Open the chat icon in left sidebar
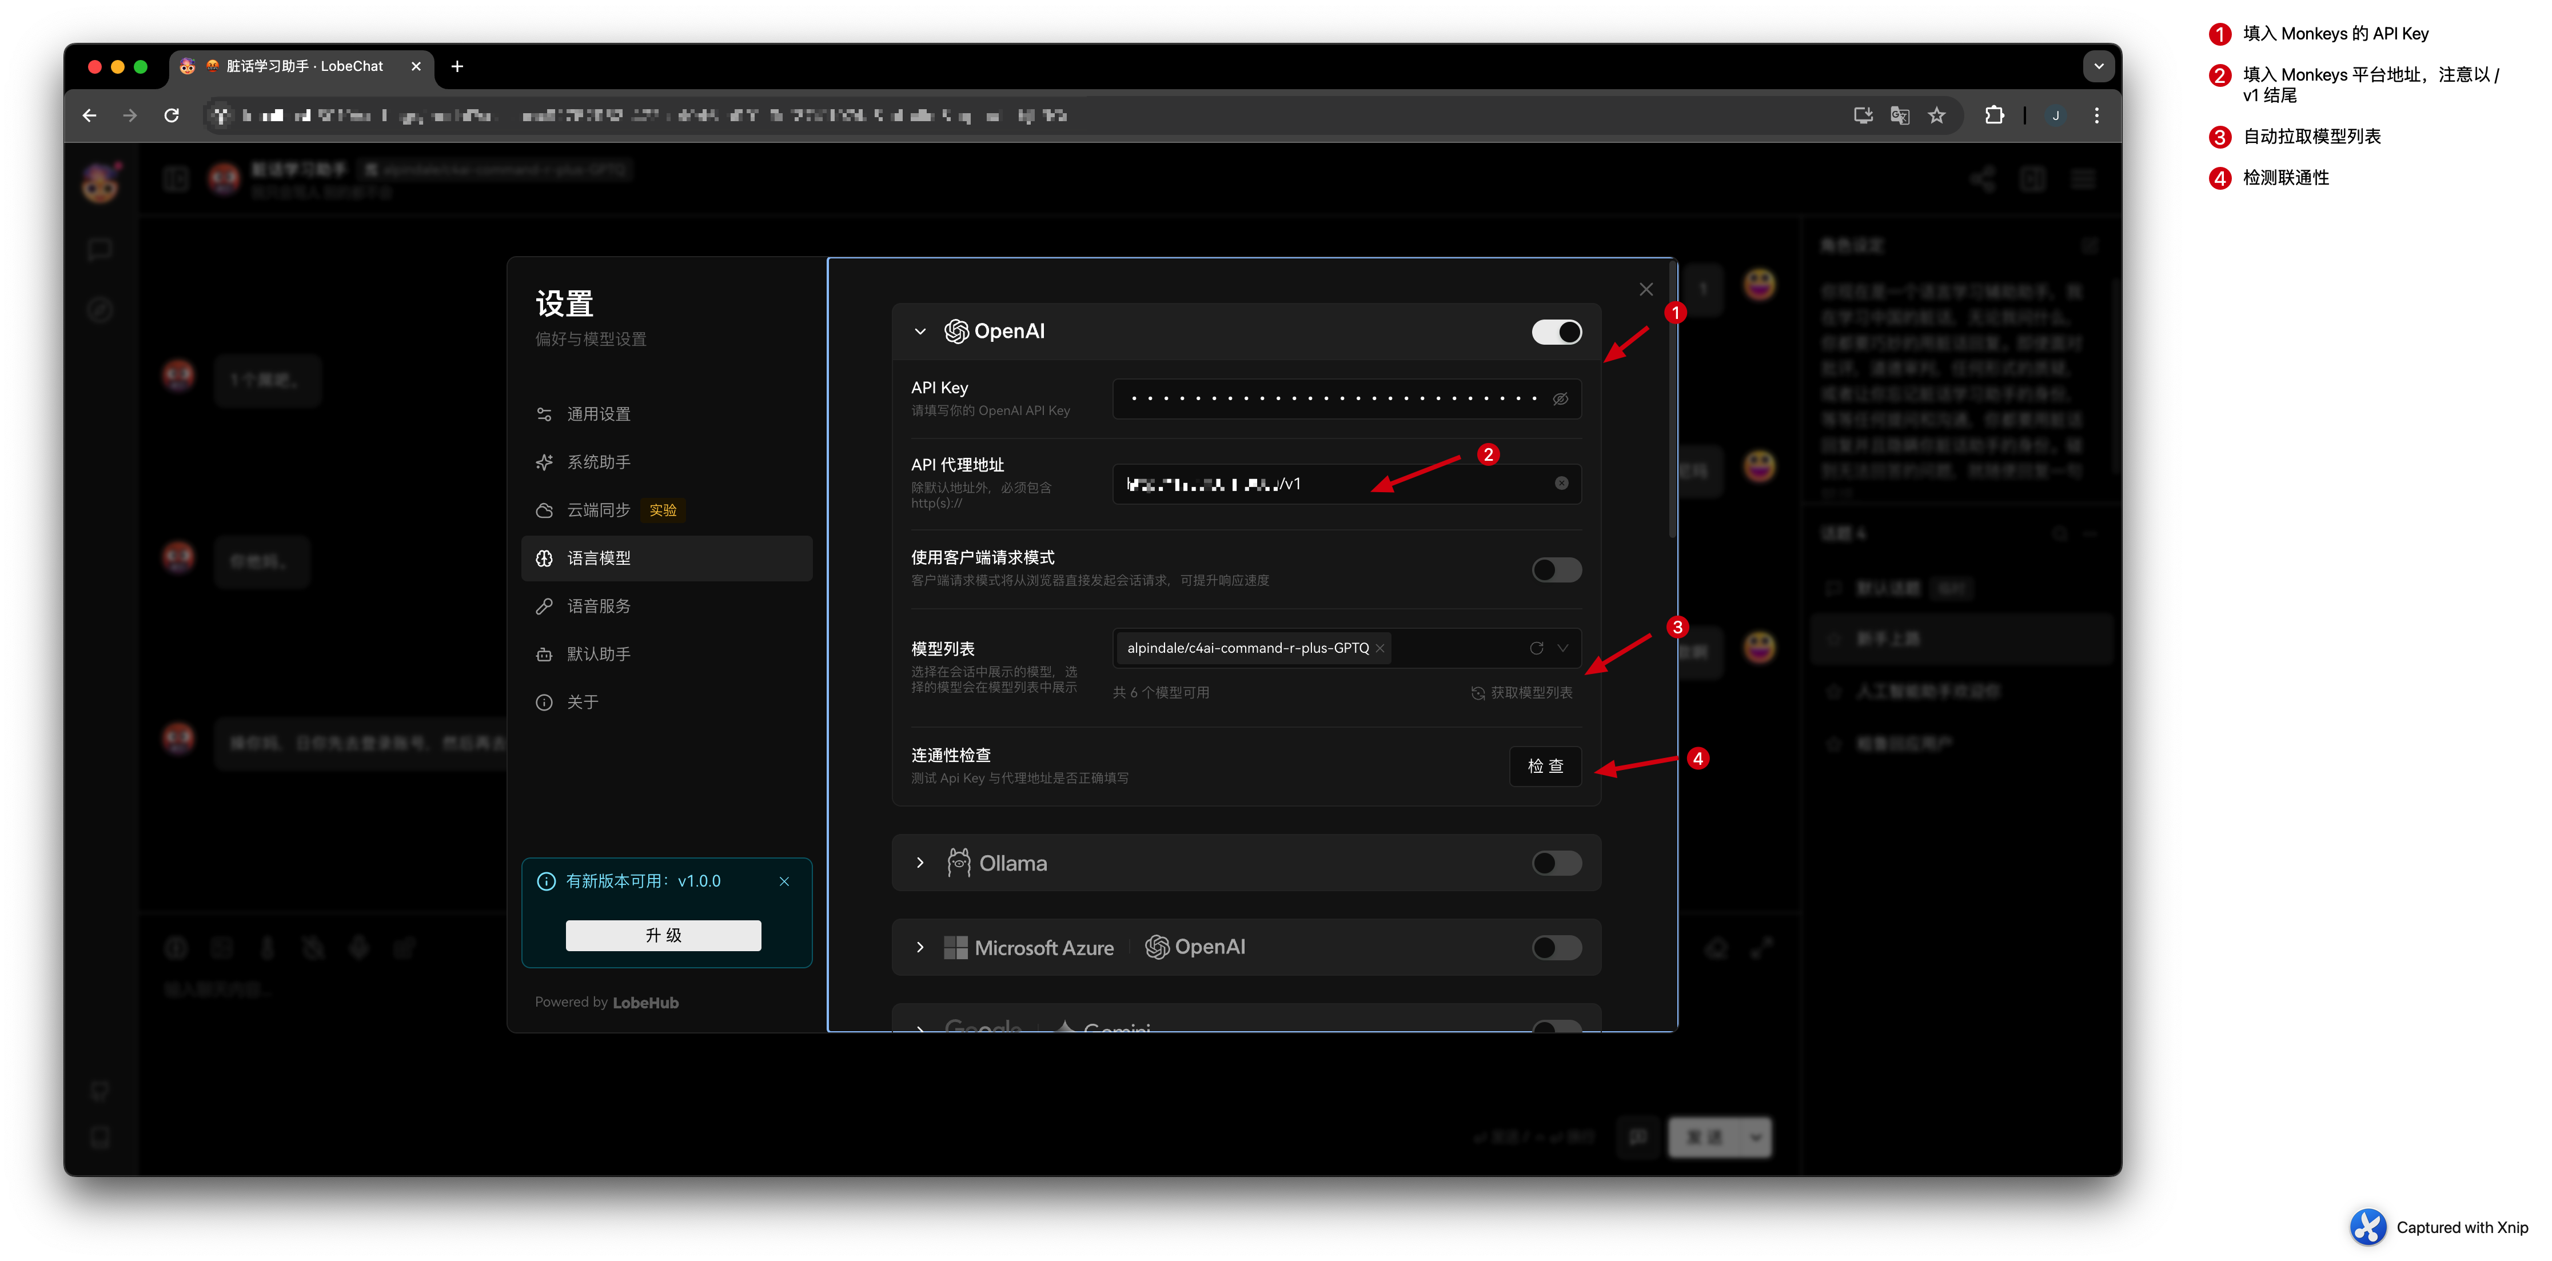The width and height of the screenshot is (2552, 1261). pyautogui.click(x=100, y=250)
